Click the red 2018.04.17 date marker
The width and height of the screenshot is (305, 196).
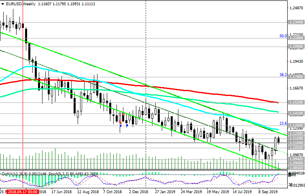22,192
